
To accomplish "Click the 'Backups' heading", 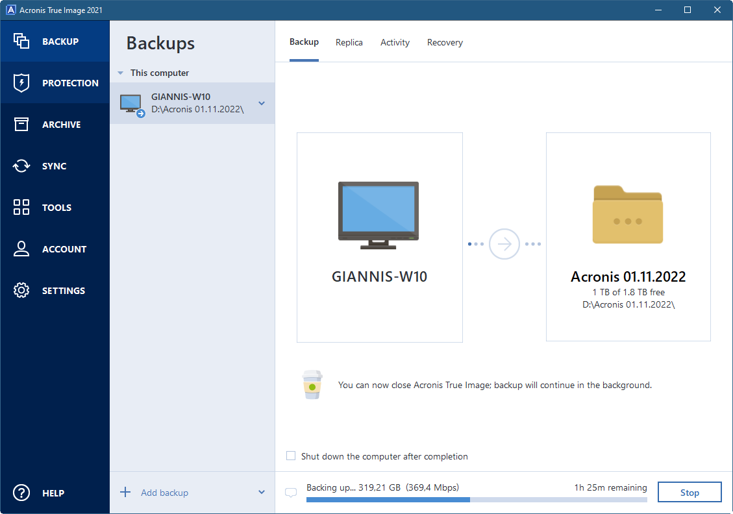I will tap(160, 43).
